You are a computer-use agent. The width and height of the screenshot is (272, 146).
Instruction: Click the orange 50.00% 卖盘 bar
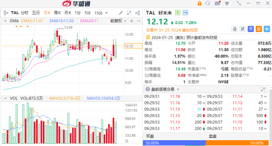click(x=237, y=143)
